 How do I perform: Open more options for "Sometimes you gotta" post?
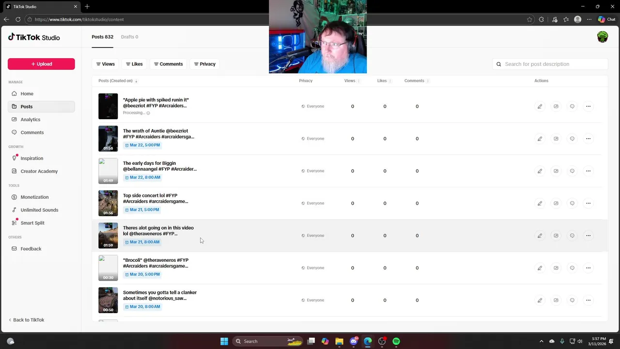point(588,300)
